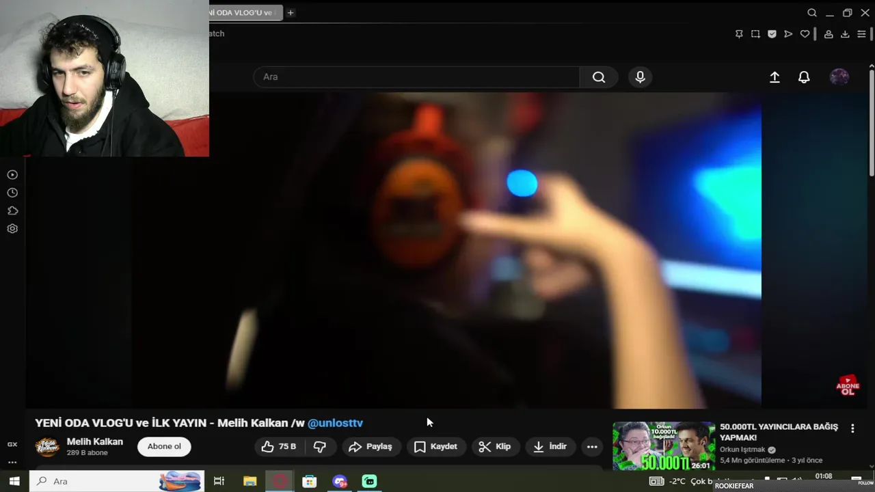Open a new browser tab with plus
Screen dimensions: 875x492
coord(291,12)
